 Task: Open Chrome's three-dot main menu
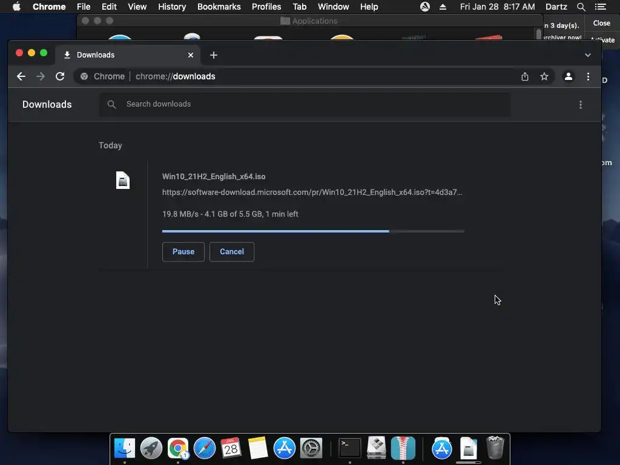(x=588, y=76)
